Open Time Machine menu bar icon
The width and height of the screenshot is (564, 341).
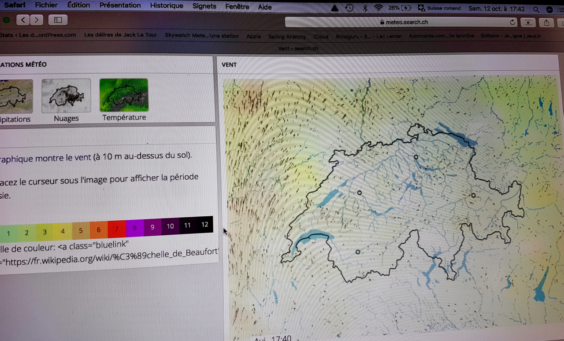(x=349, y=8)
